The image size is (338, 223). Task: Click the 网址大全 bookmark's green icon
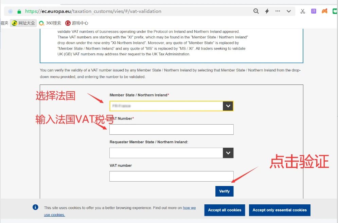(14, 23)
